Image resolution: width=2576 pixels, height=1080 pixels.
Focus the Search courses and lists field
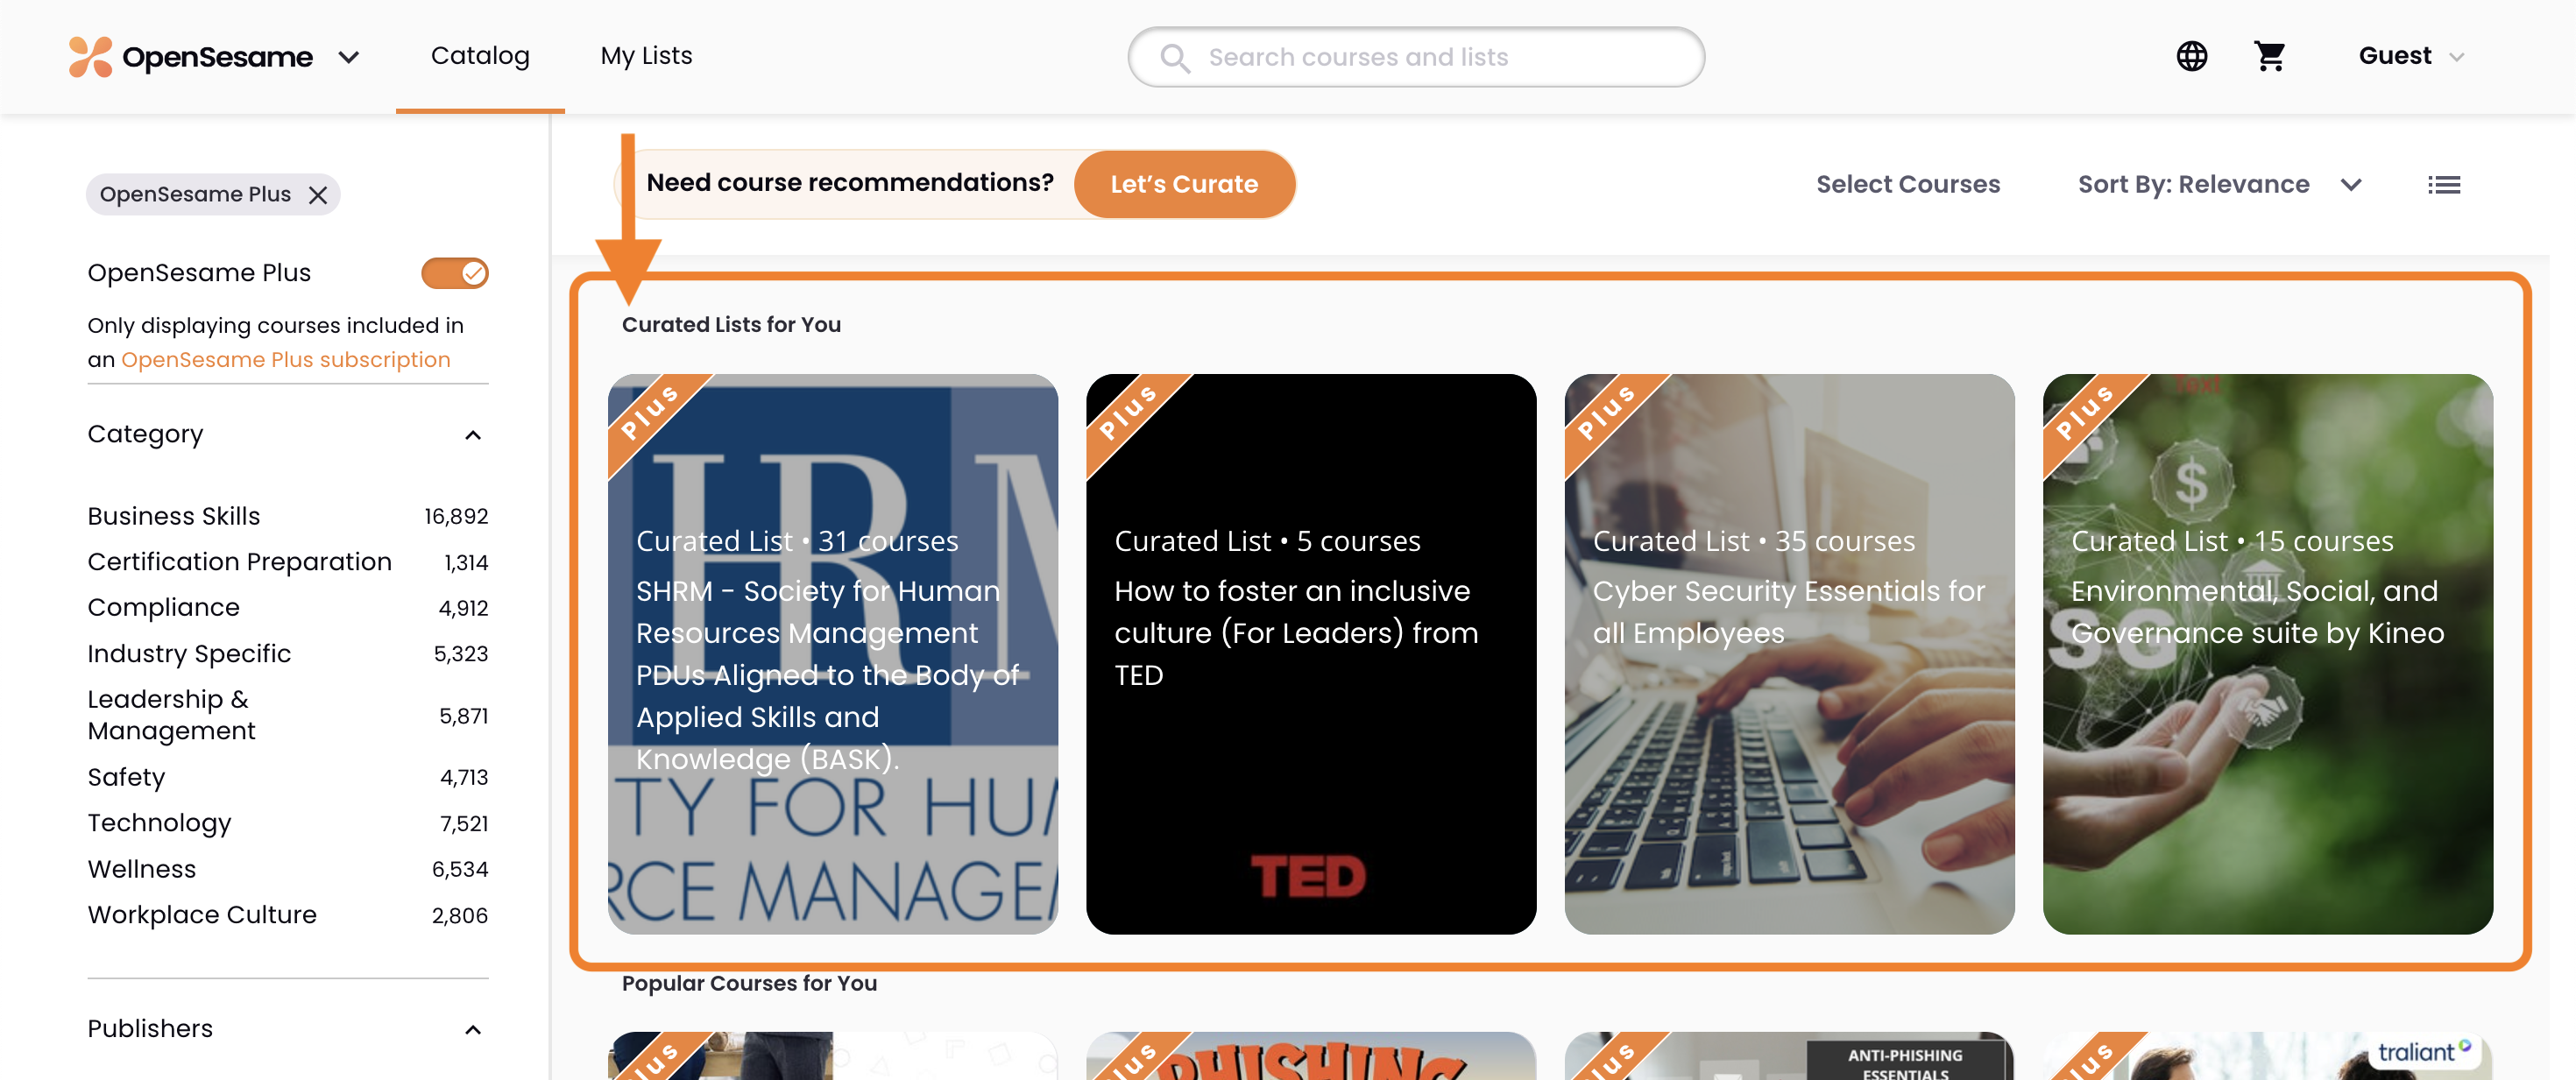(1416, 57)
